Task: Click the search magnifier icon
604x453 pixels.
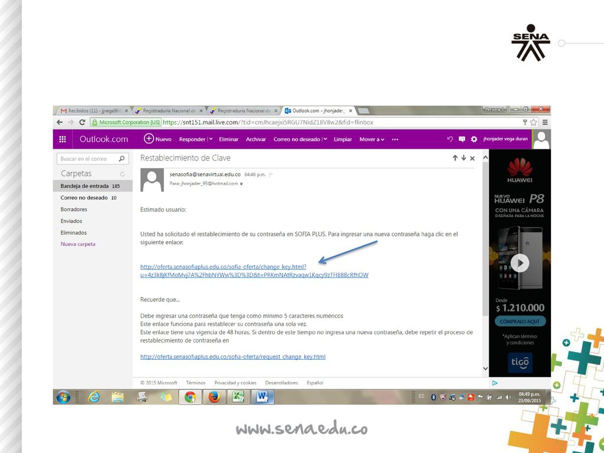Action: pyautogui.click(x=122, y=158)
